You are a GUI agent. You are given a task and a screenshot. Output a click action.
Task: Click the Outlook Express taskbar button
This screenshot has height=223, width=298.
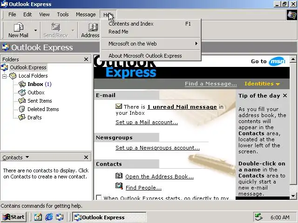109,217
